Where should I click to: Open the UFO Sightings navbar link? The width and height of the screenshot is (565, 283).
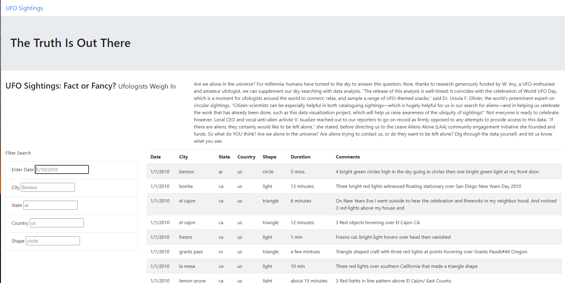(24, 8)
